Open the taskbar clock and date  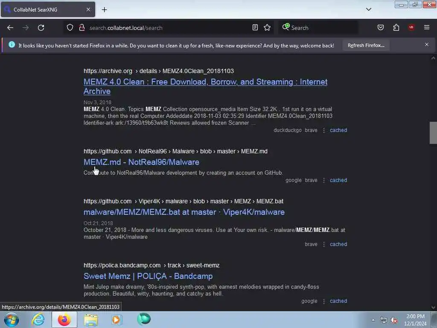[415, 320]
